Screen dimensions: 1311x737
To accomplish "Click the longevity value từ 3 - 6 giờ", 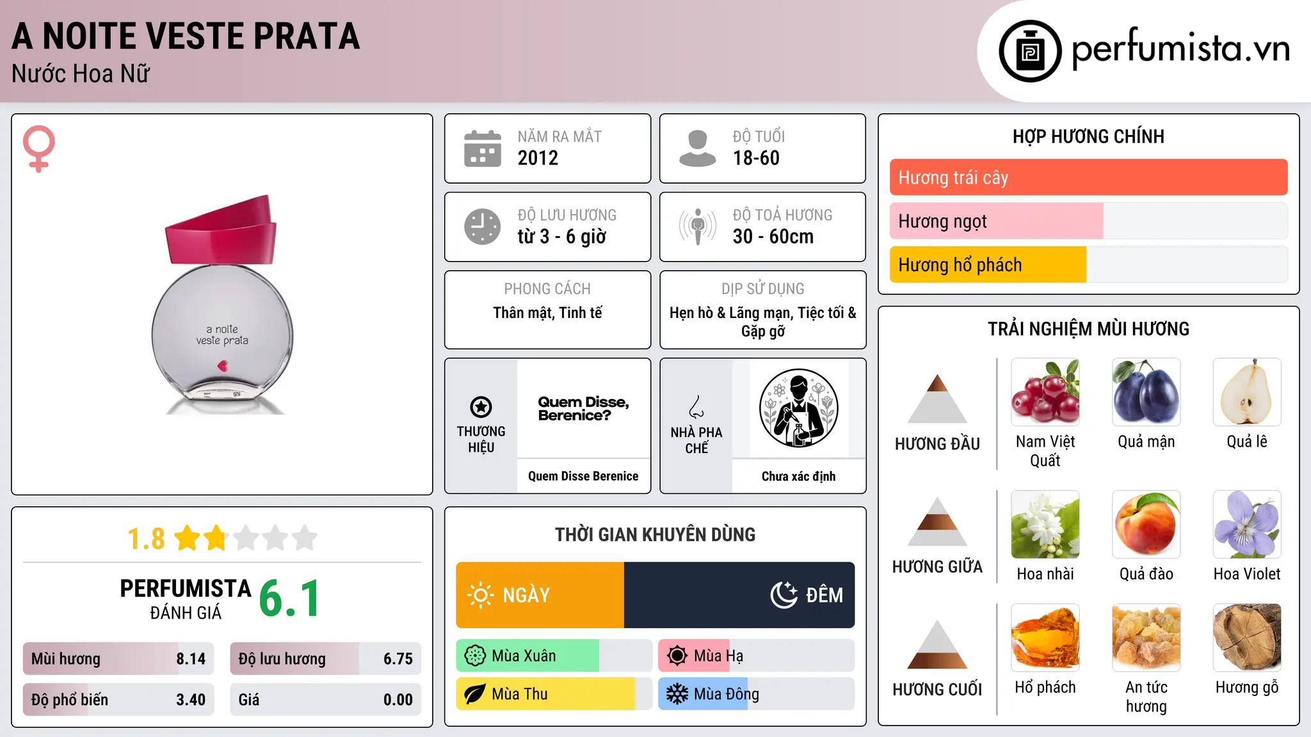I will (562, 237).
